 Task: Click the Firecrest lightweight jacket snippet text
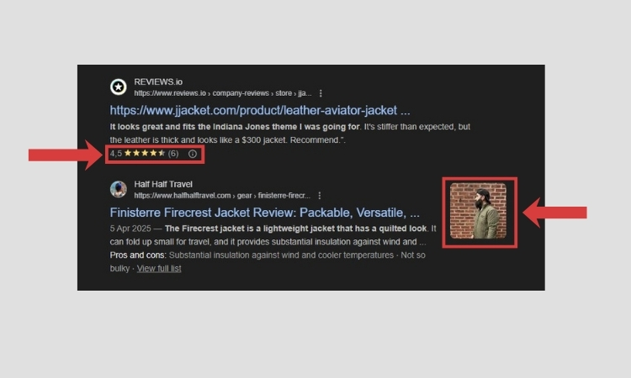pos(295,228)
